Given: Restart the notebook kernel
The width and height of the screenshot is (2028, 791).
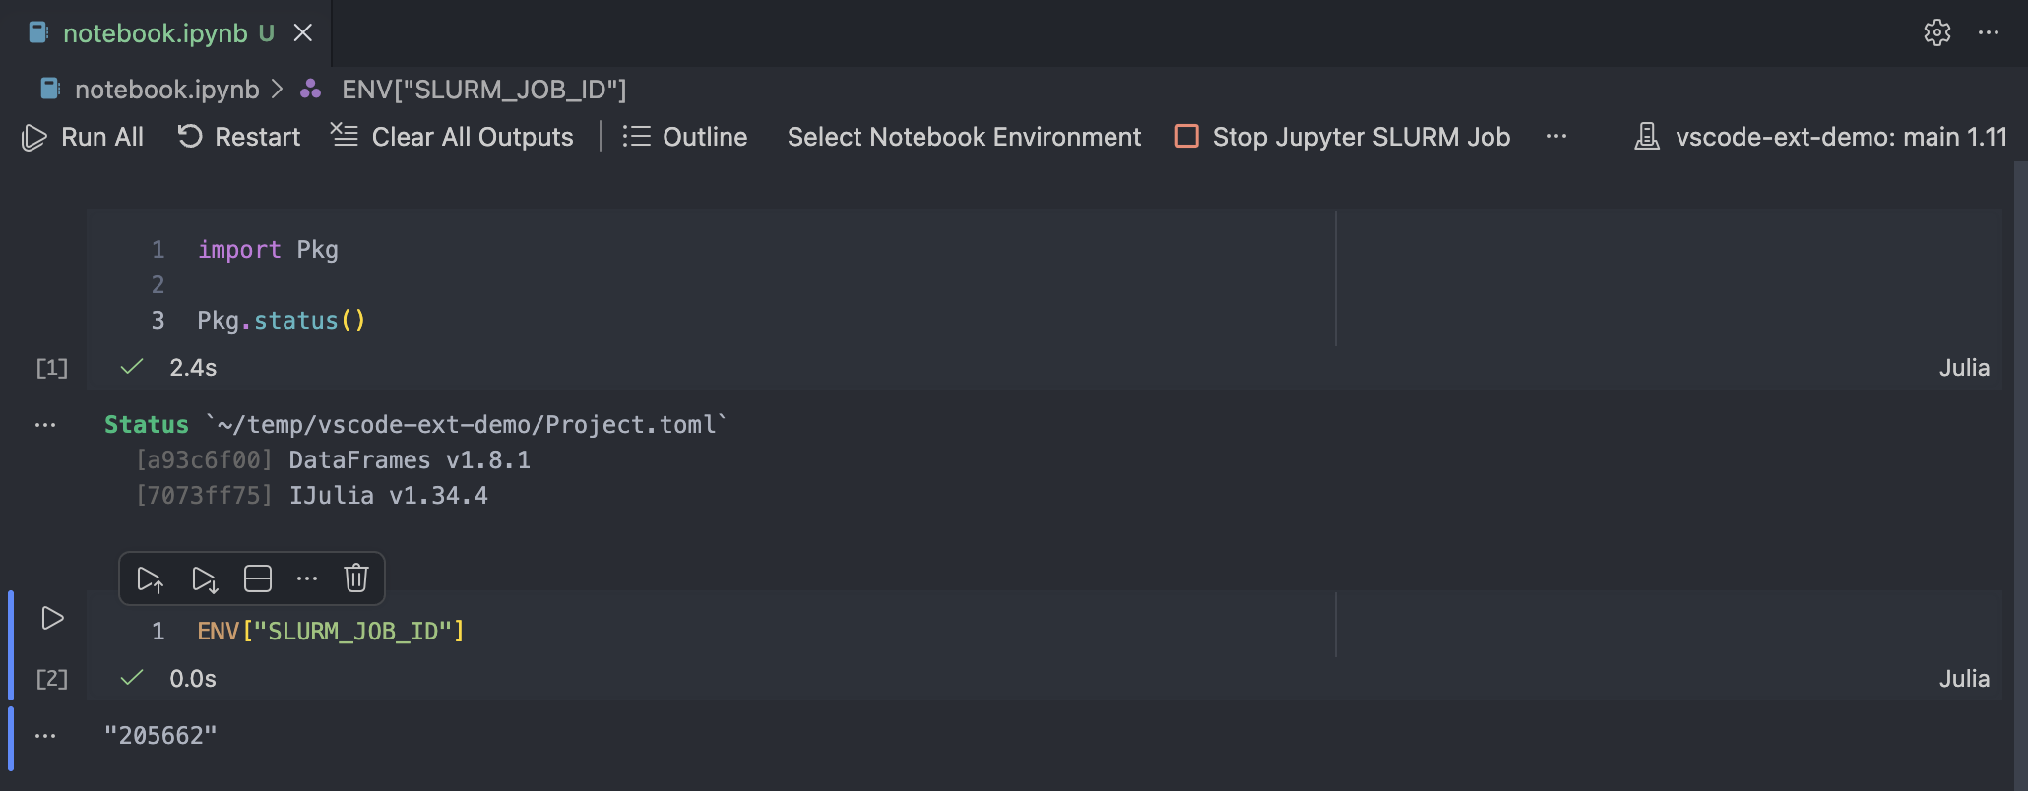Looking at the screenshot, I should click(x=239, y=137).
